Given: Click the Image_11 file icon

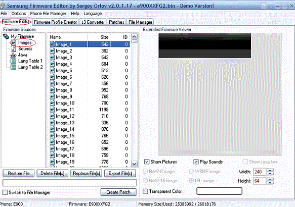Looking at the screenshot, I should 52,110.
